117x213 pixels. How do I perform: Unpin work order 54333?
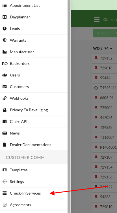pyautogui.click(x=96, y=197)
